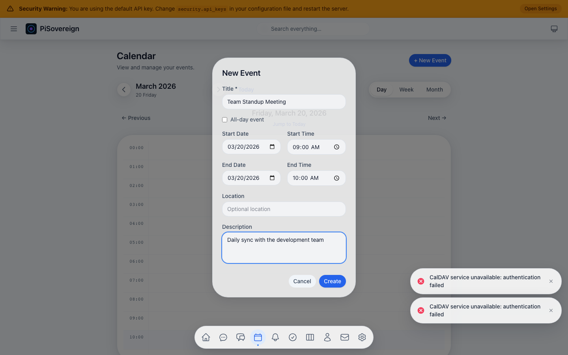The height and width of the screenshot is (355, 568).
Task: Click the Optional location input field
Action: click(x=284, y=209)
